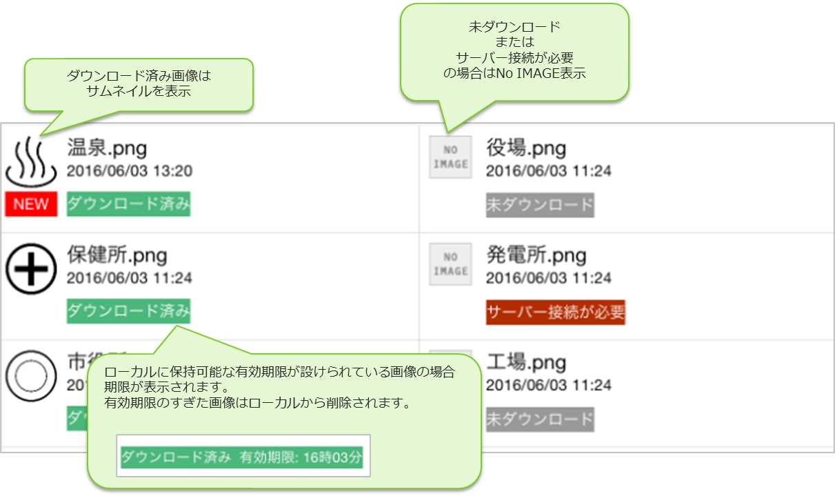Open the hot spring thumbnail for 温泉.png
Screen dimensions: 835x496
coord(31,163)
